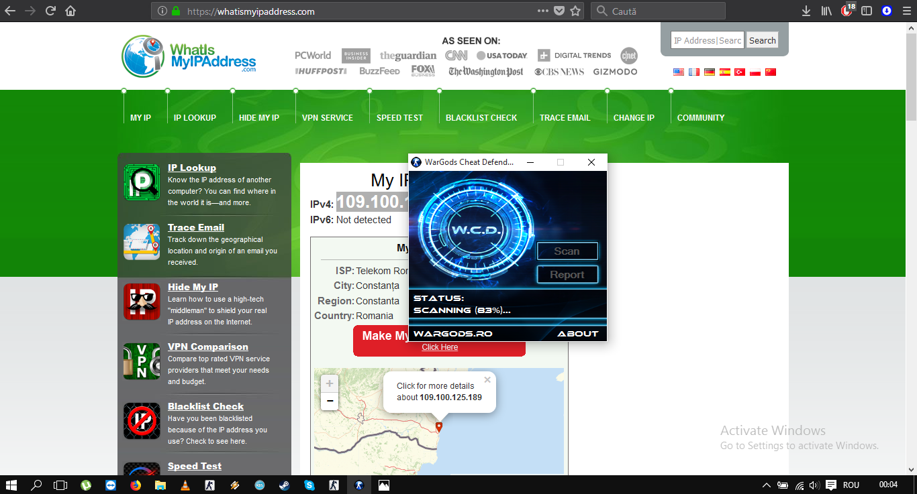Viewport: 917px width, 494px height.
Task: Open the SPEED TEST navigation tab
Action: pos(399,117)
